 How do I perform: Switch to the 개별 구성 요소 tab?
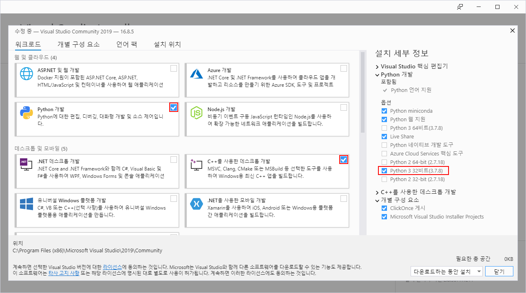(x=78, y=44)
